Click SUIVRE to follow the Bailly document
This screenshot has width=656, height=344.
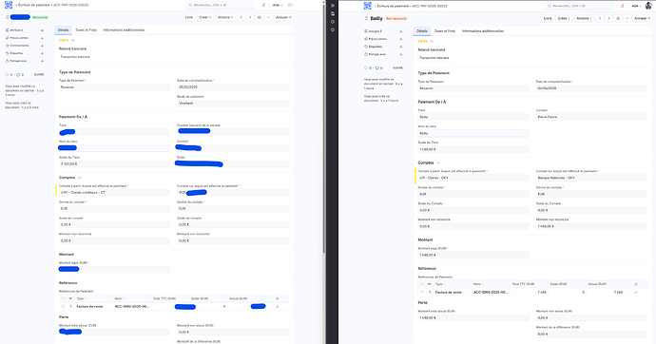pyautogui.click(x=397, y=67)
